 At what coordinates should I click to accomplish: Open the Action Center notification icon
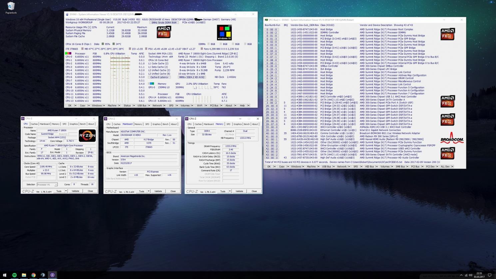[x=489, y=275]
